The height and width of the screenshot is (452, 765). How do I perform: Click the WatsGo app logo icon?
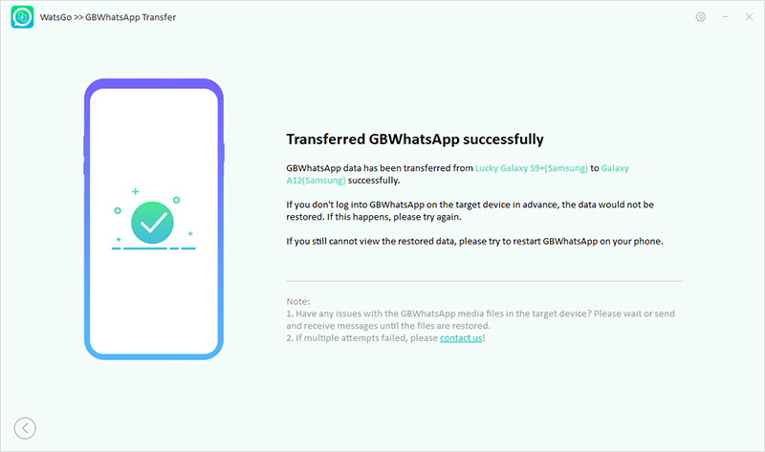pos(22,17)
